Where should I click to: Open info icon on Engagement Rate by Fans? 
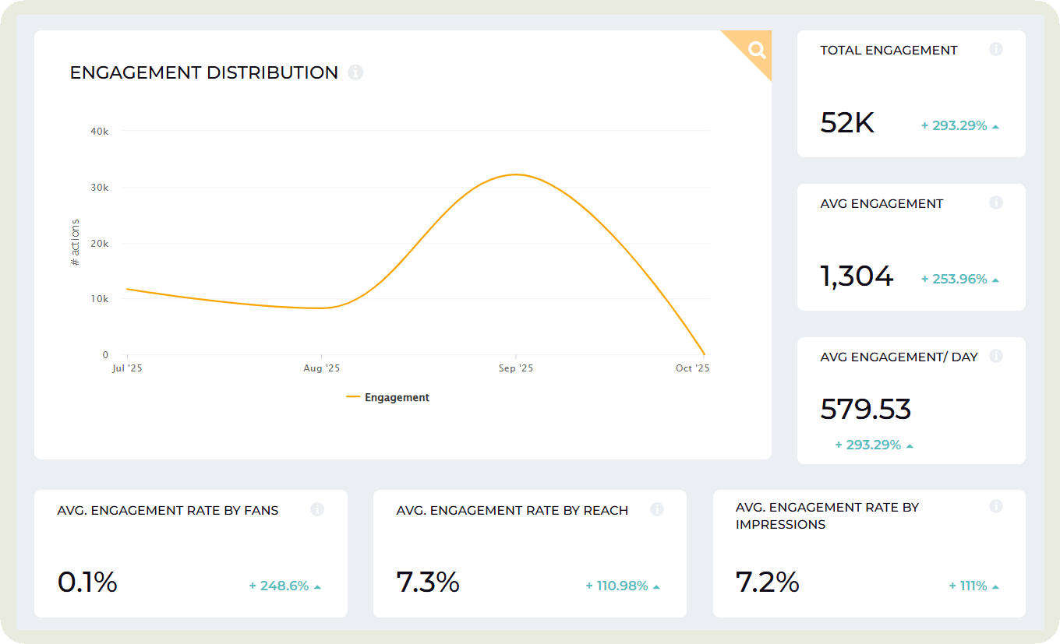(x=317, y=509)
